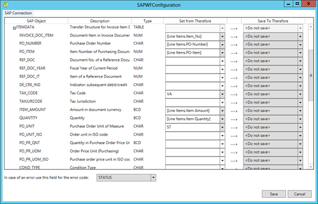Click the Set from Therefore column header
The width and height of the screenshot is (318, 204).
pyautogui.click(x=195, y=21)
